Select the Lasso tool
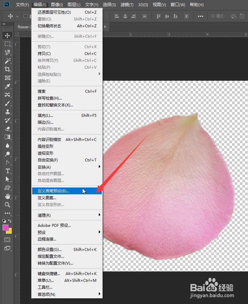This screenshot has width=248, height=304. click(x=7, y=52)
